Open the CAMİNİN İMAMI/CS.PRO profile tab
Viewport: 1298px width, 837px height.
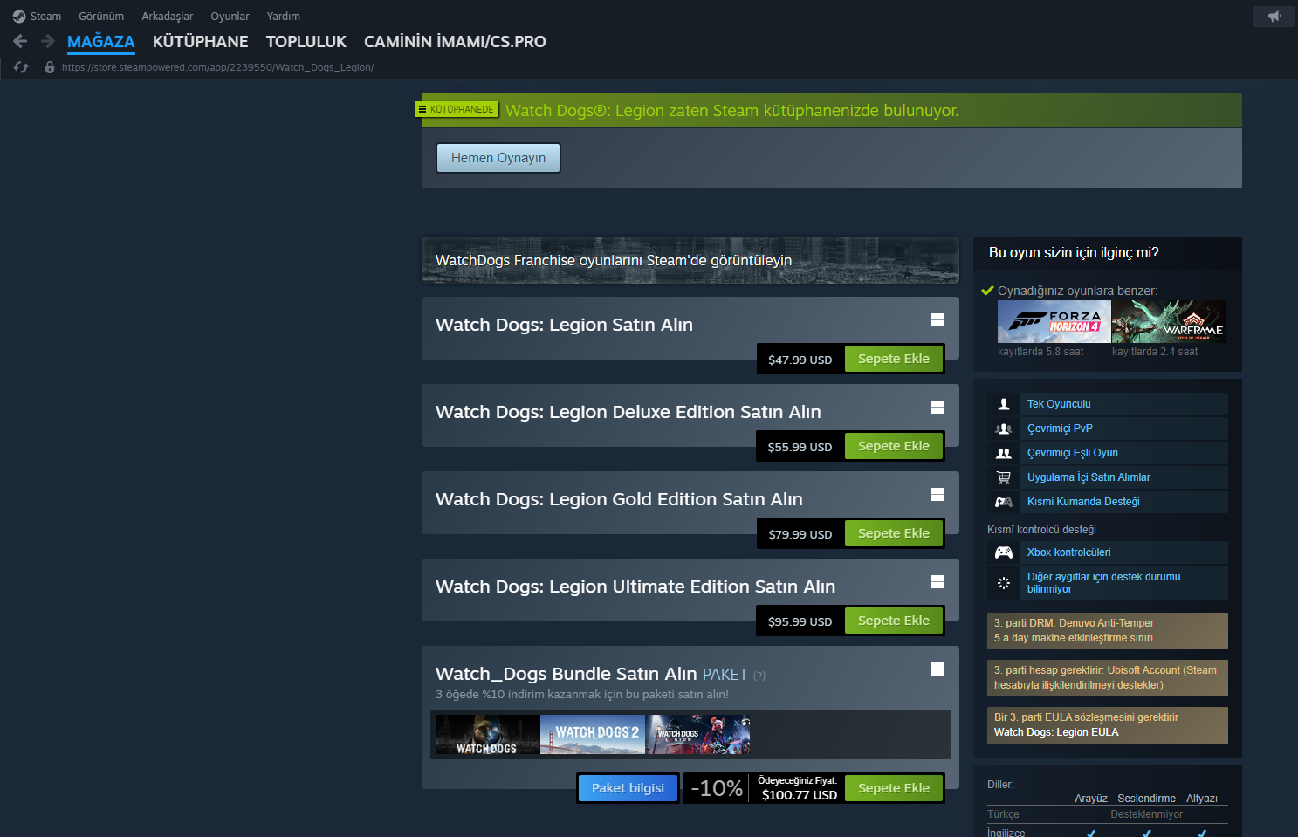point(455,42)
